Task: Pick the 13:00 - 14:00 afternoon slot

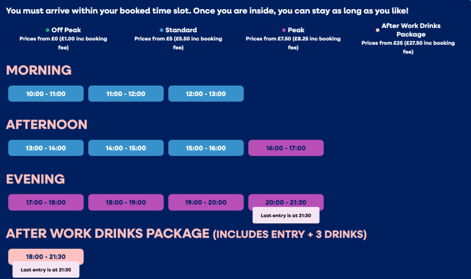Action: coord(46,148)
